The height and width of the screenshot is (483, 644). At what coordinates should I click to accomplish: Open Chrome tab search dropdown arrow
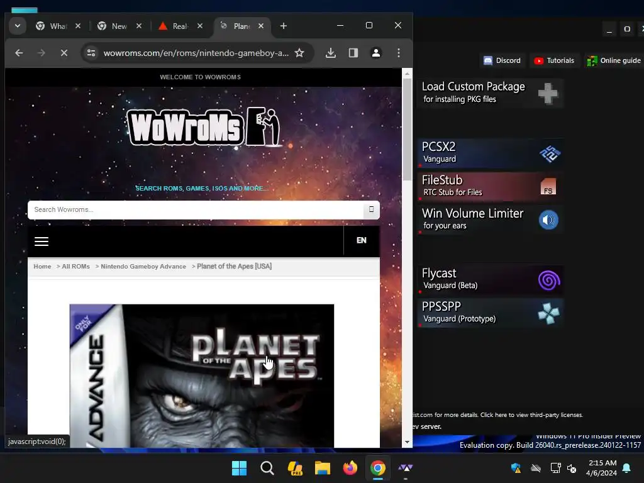click(x=17, y=26)
